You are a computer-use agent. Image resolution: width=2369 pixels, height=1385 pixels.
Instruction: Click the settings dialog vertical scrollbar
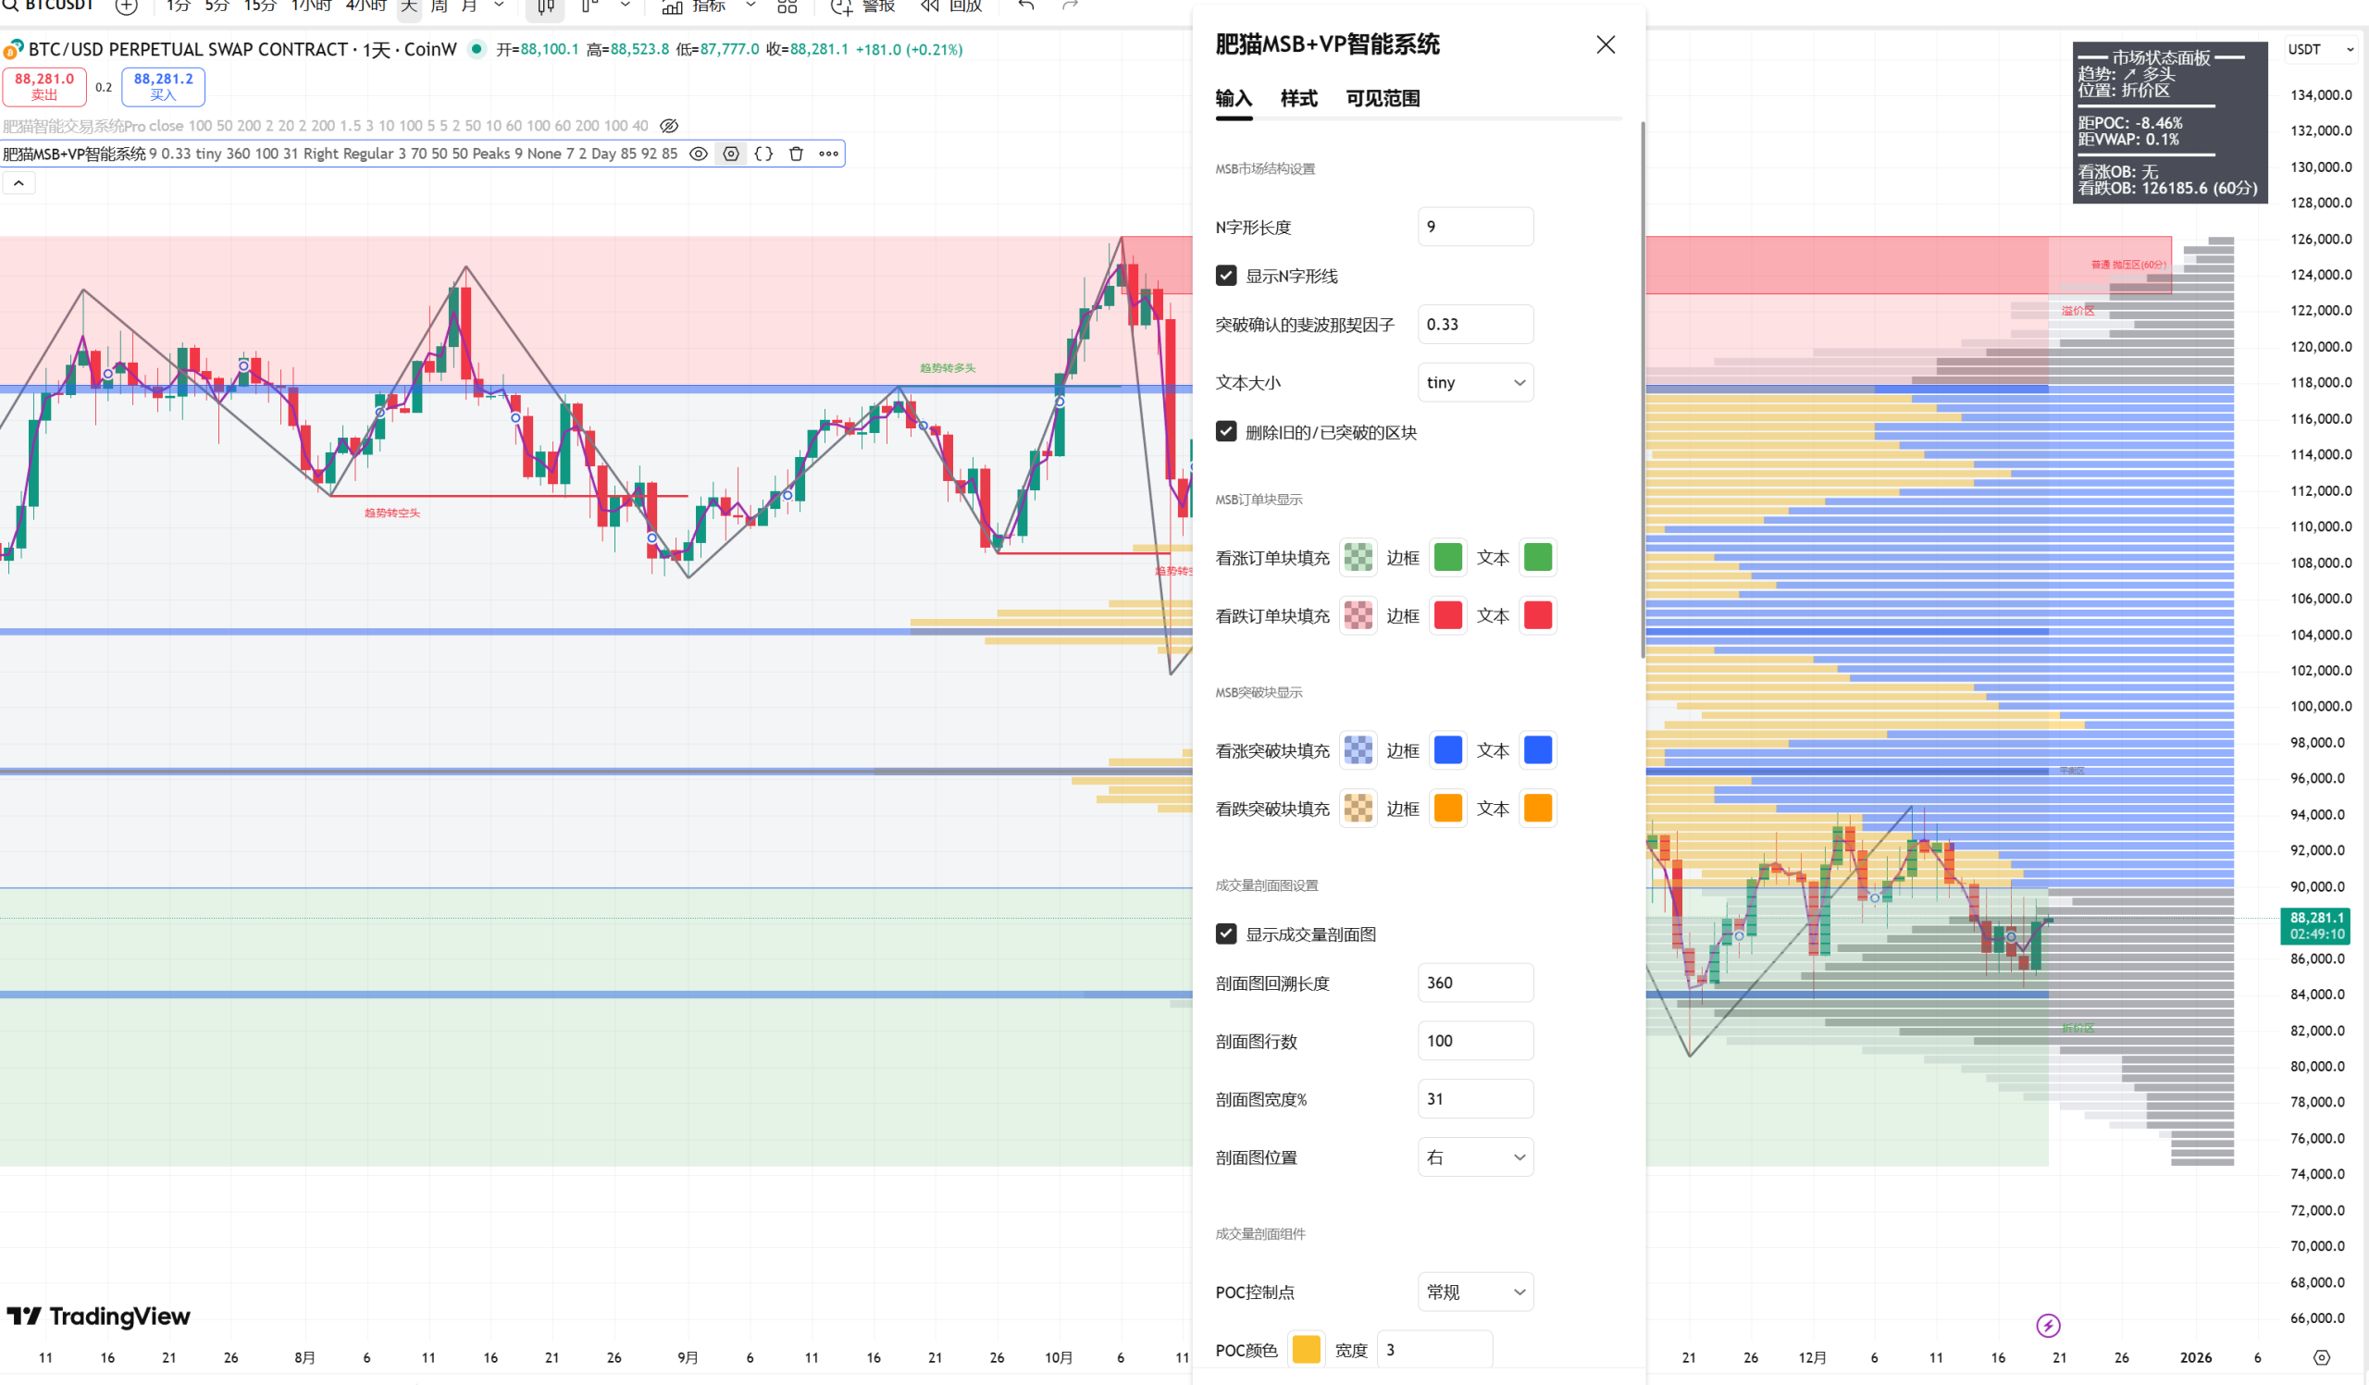(x=1643, y=389)
